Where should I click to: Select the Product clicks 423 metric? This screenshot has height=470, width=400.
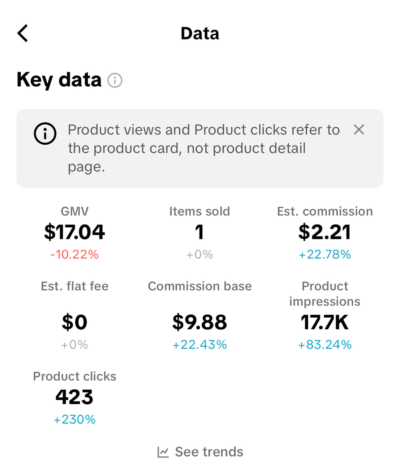74,397
